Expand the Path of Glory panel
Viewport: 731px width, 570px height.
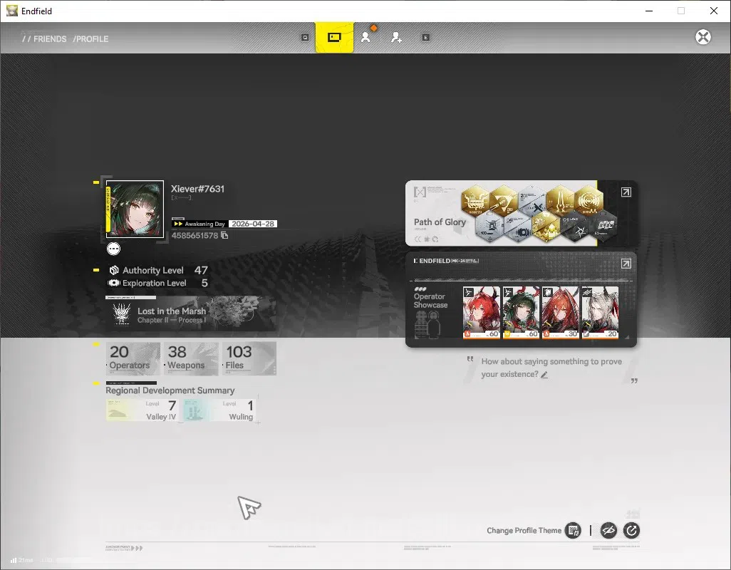coord(626,192)
